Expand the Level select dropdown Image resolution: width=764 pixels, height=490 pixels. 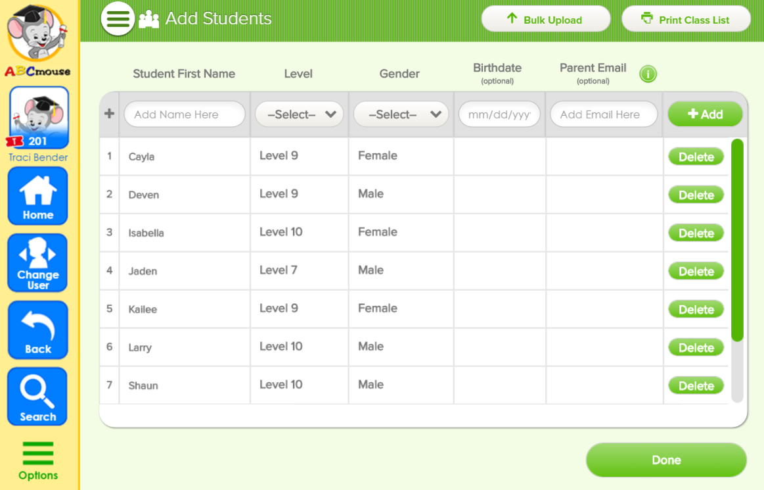(x=299, y=114)
